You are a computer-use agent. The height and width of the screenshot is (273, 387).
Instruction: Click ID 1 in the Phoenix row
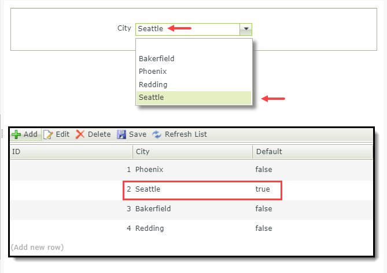pyautogui.click(x=129, y=170)
